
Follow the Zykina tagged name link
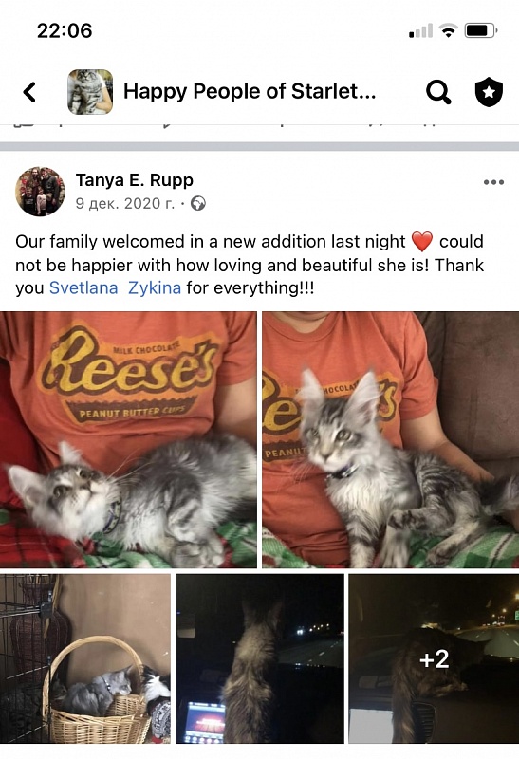click(x=155, y=288)
